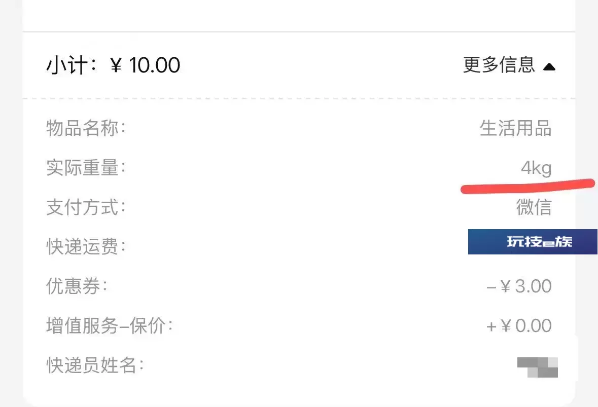Tap the 快递运费 label
The image size is (598, 407).
(x=86, y=246)
